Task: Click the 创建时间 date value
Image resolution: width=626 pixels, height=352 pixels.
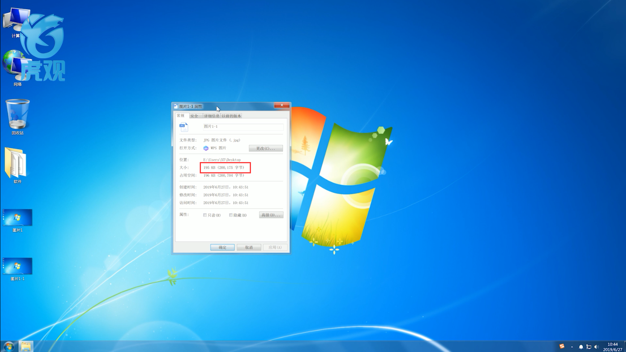Action: pyautogui.click(x=226, y=187)
